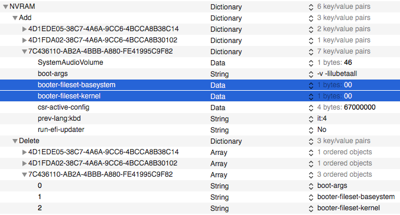
Task: Open type stepper for prev-lang:kbd row
Action: [311, 119]
